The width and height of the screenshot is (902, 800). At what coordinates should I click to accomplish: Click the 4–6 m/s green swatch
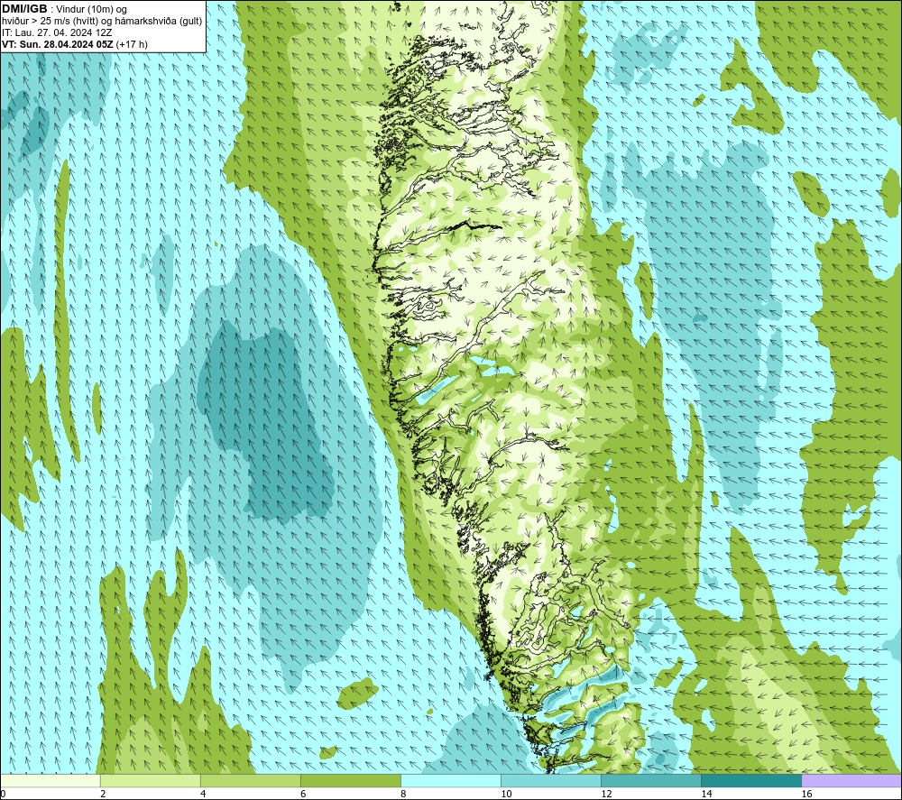click(250, 781)
